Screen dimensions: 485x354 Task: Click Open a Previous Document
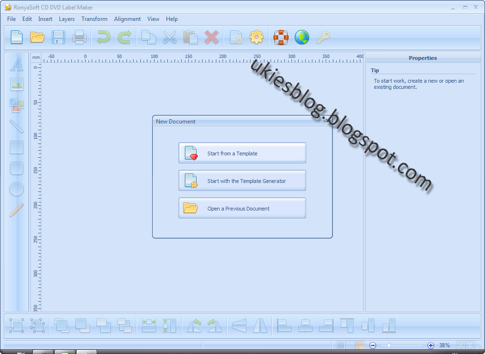tap(242, 208)
